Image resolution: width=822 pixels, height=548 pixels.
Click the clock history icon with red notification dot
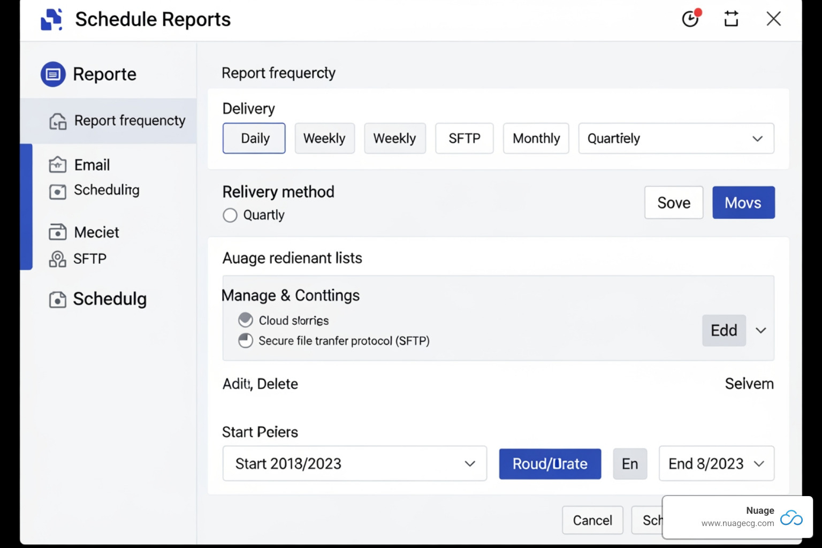click(x=690, y=19)
